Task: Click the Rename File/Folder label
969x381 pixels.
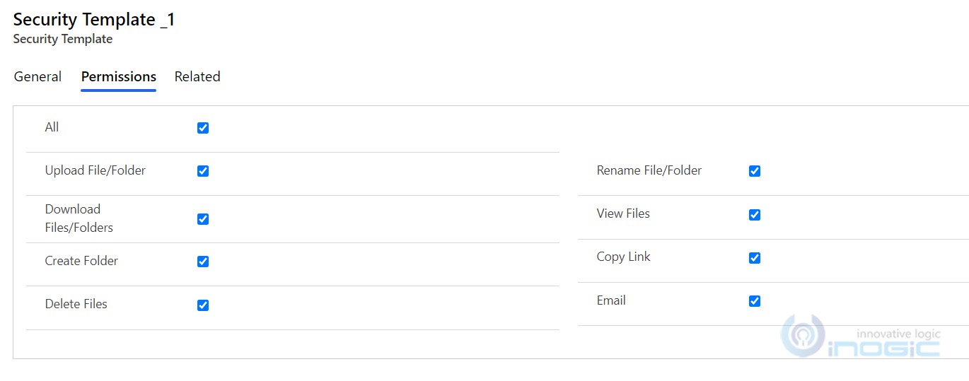Action: (x=649, y=170)
